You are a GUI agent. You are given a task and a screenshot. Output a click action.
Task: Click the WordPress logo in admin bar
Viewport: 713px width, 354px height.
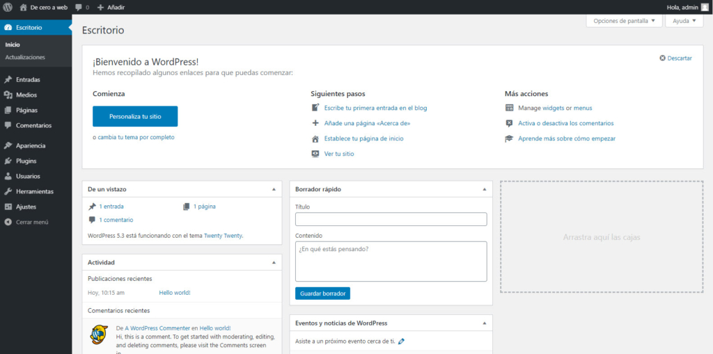[x=7, y=7]
